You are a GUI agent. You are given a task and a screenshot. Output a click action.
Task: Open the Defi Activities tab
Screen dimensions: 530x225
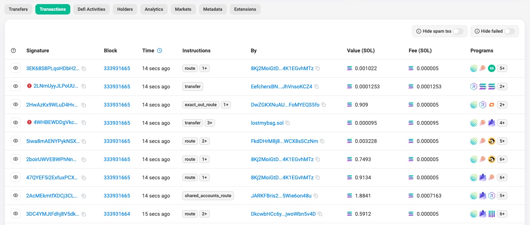[x=91, y=9]
